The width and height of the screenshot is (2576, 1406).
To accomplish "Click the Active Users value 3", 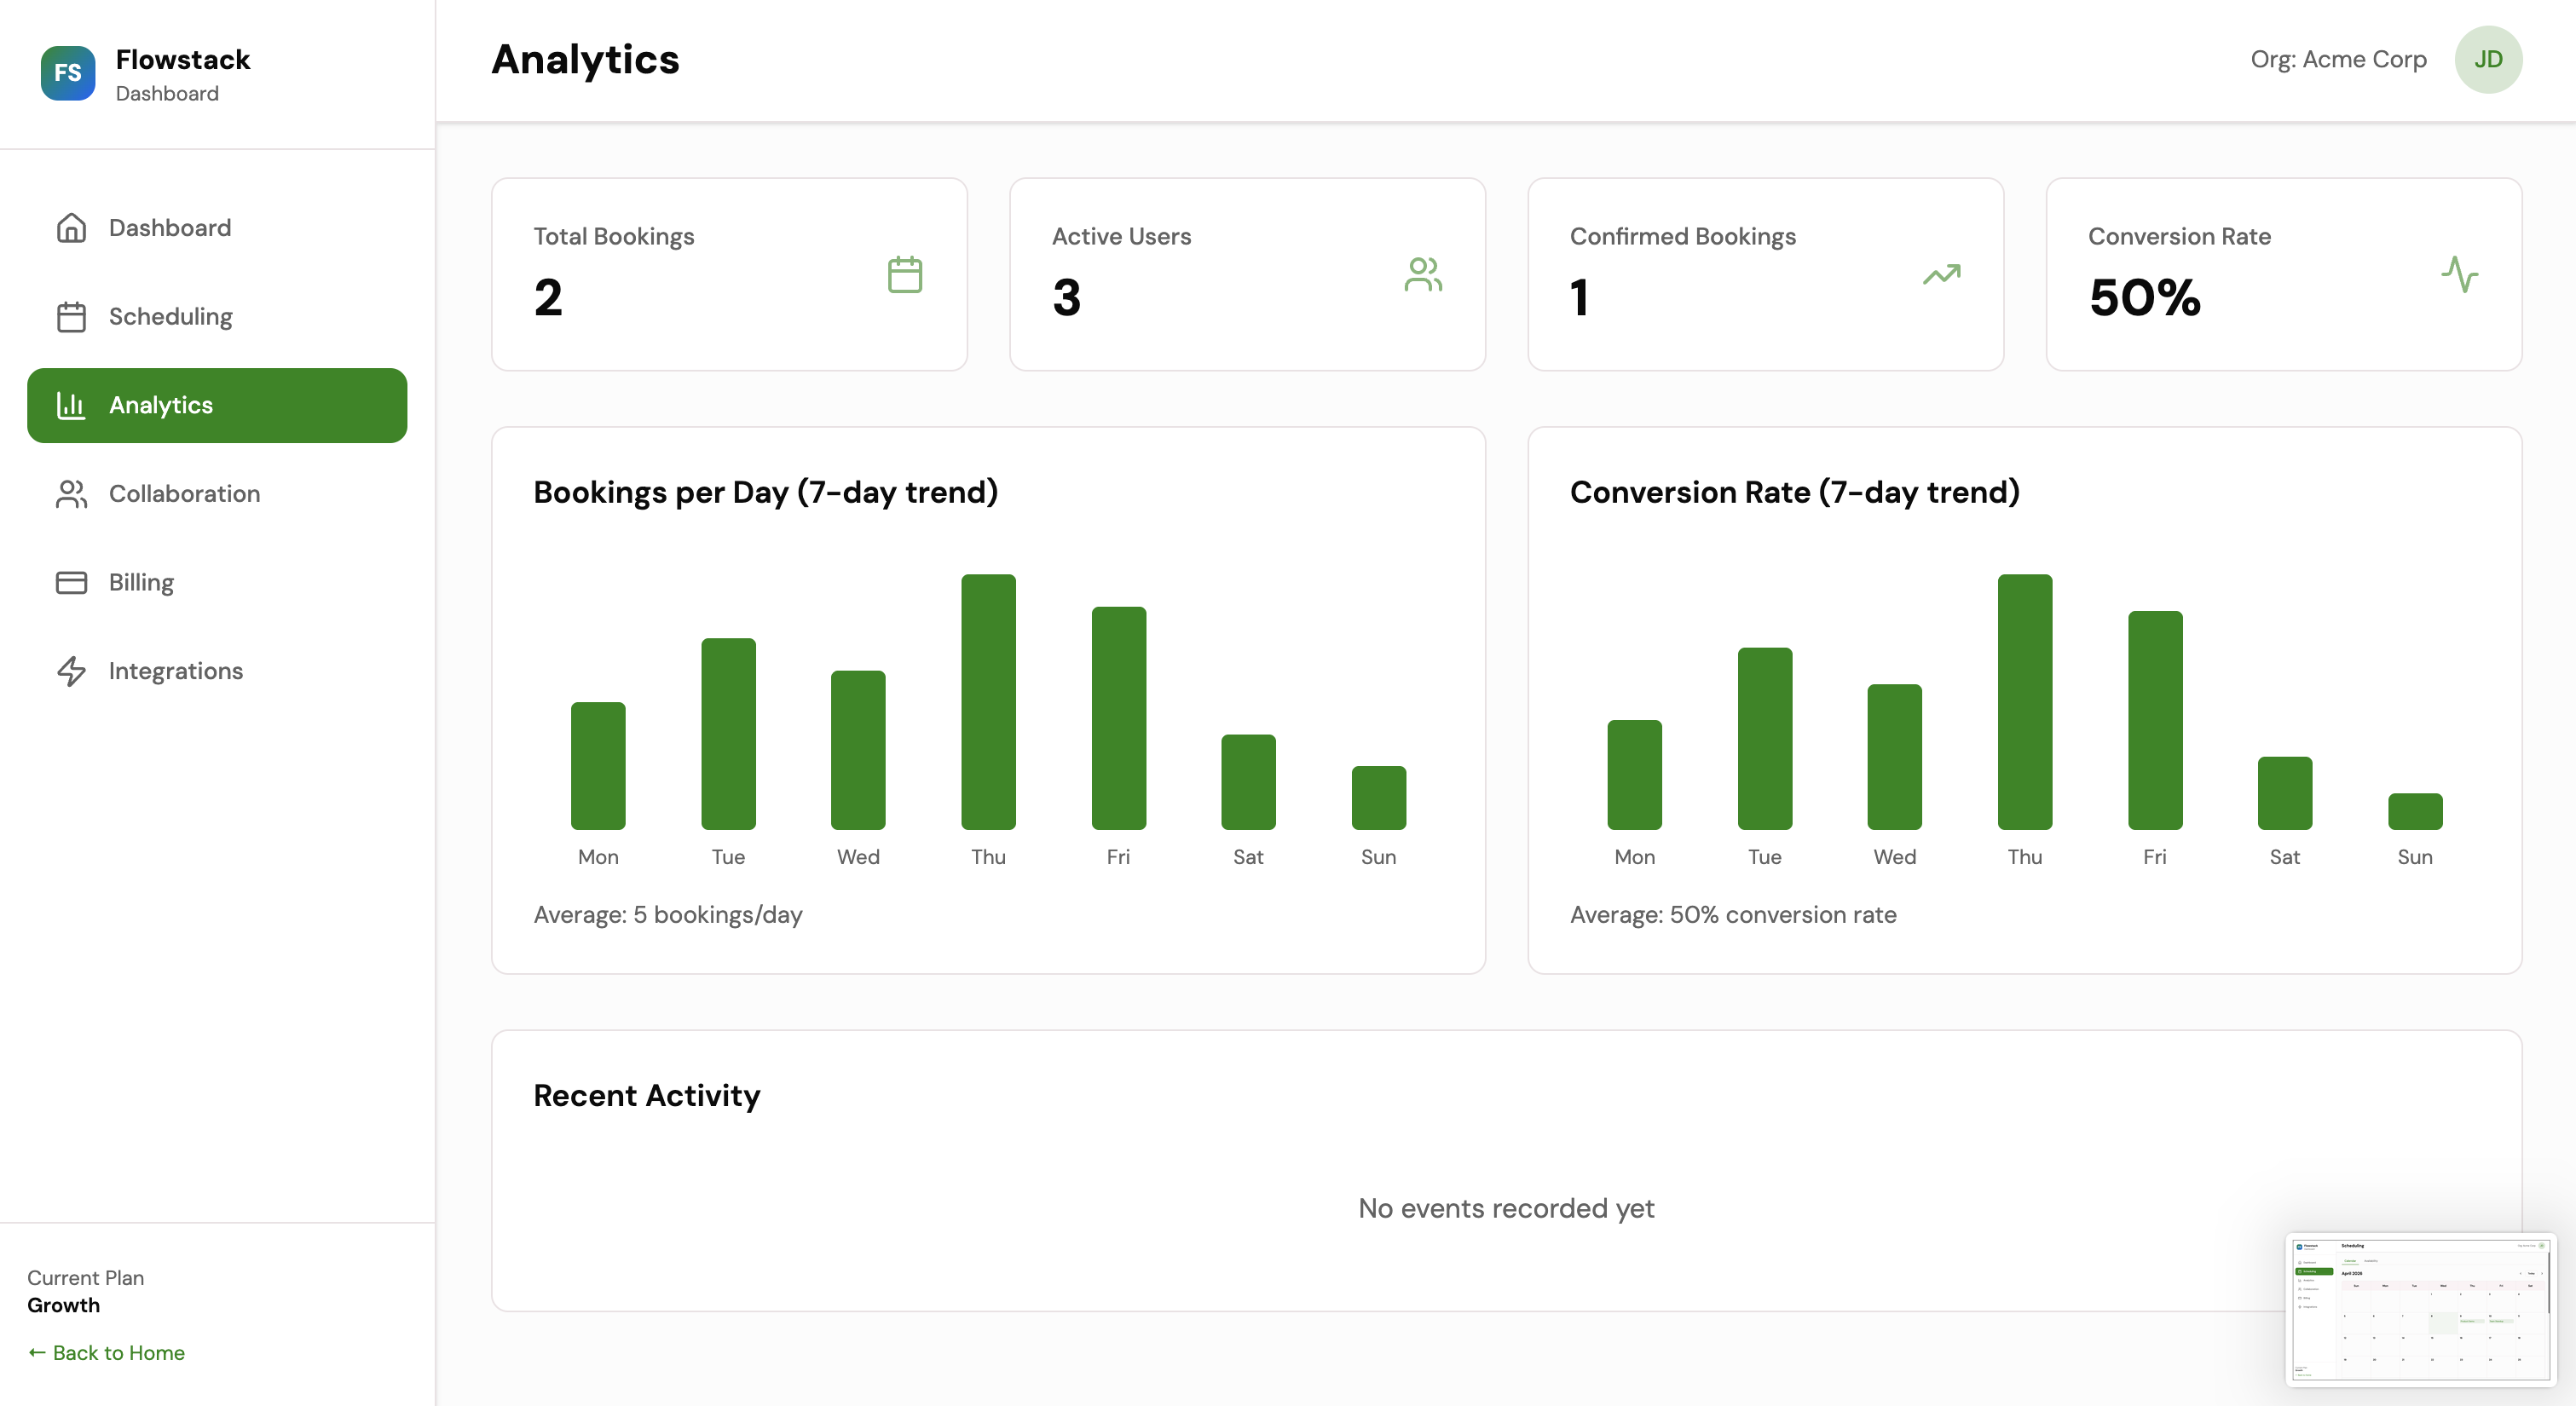I will (x=1066, y=297).
